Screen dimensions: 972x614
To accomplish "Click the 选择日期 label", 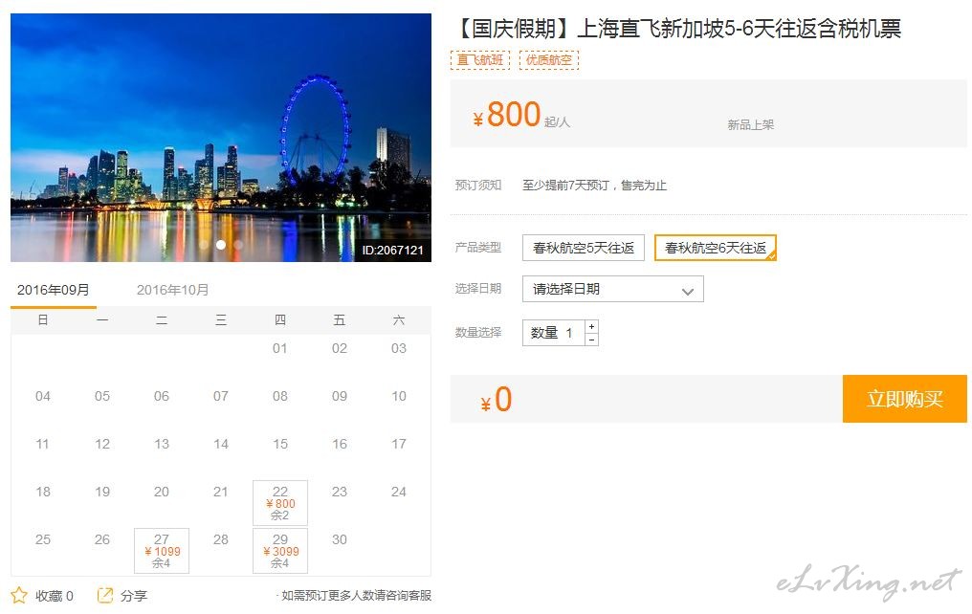I will click(x=478, y=288).
